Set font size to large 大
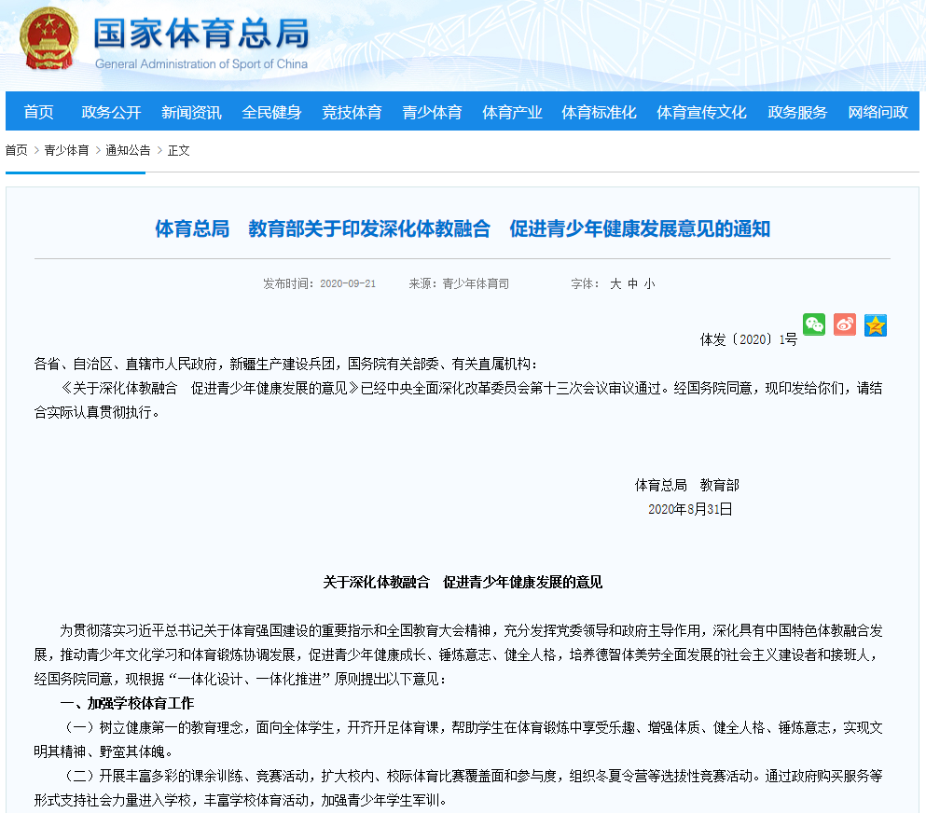The image size is (926, 813). [615, 283]
